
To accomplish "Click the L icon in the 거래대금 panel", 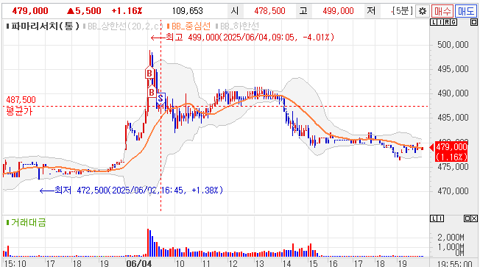I will (433, 218).
